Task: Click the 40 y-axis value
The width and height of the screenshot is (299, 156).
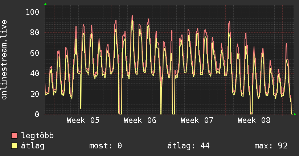Action: pos(35,73)
